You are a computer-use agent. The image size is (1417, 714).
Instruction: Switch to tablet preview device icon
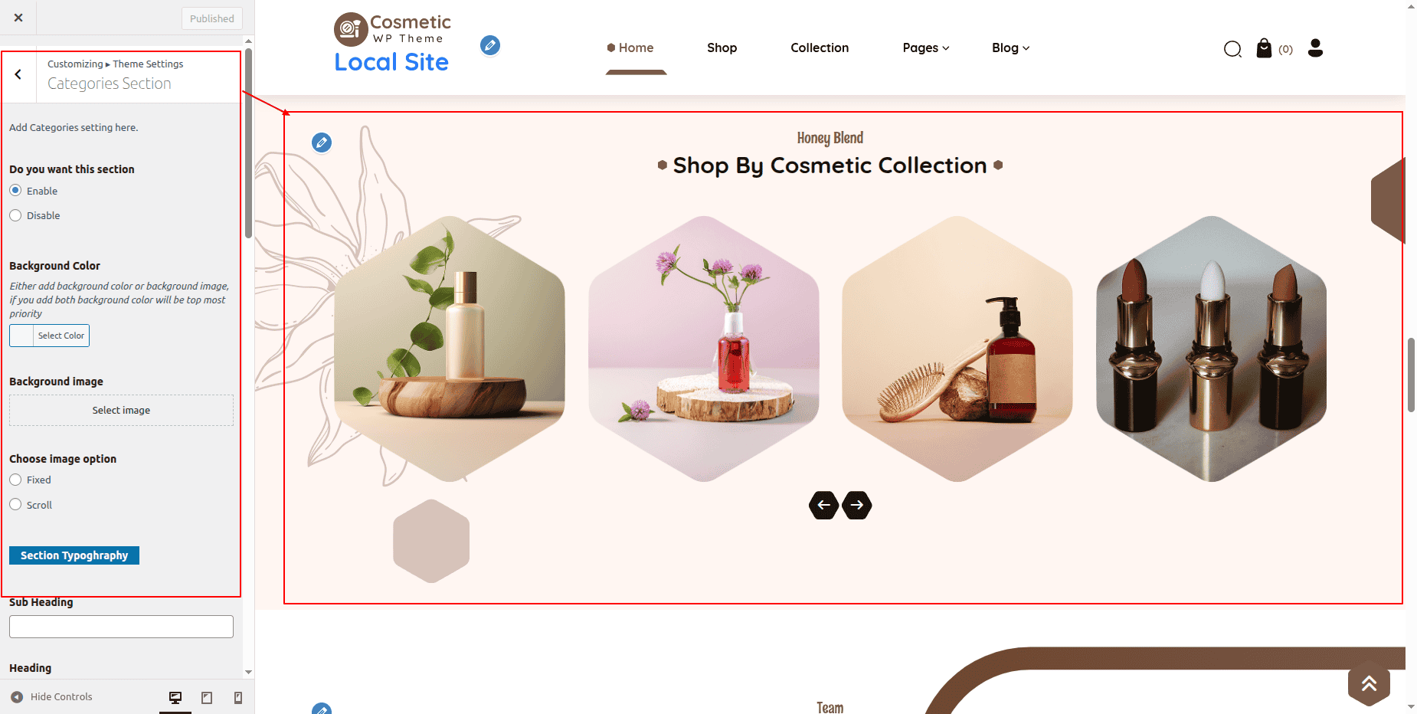207,697
